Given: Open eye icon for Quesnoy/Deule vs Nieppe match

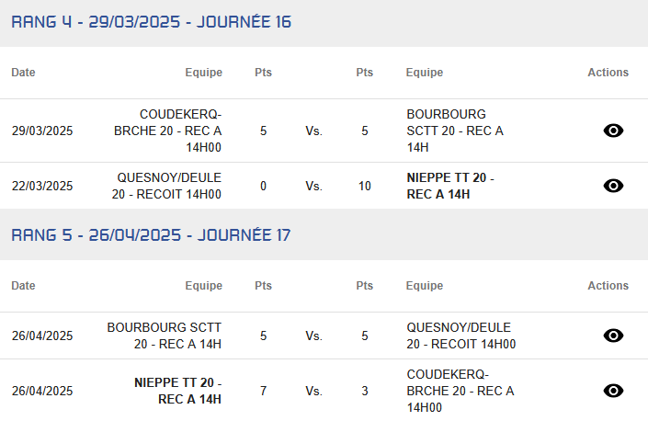Looking at the screenshot, I should click(x=613, y=186).
